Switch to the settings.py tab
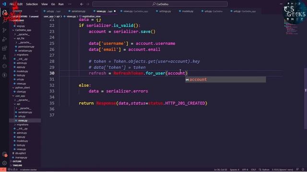 (164, 11)
